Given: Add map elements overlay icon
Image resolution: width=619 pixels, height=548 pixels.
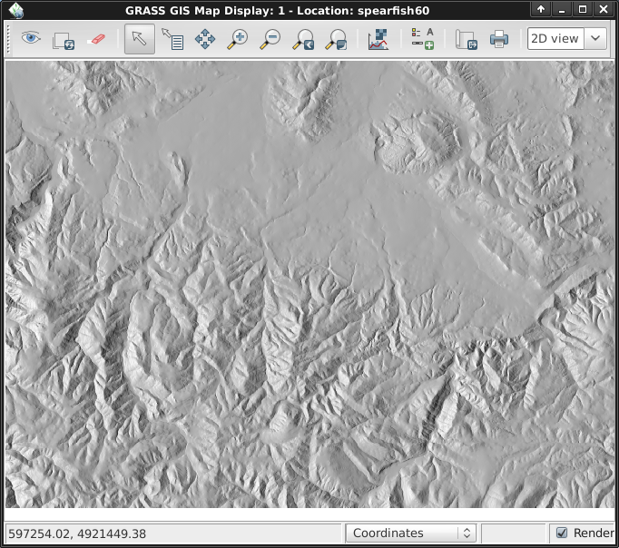Looking at the screenshot, I should (x=422, y=39).
